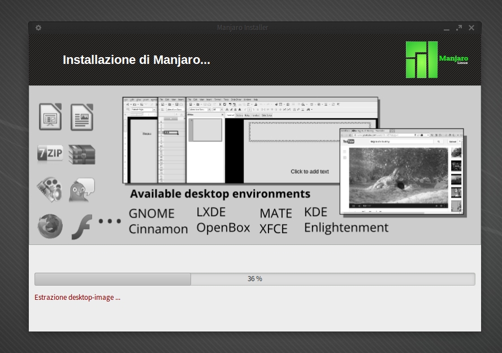Click the Cinnamon text

pos(158,229)
